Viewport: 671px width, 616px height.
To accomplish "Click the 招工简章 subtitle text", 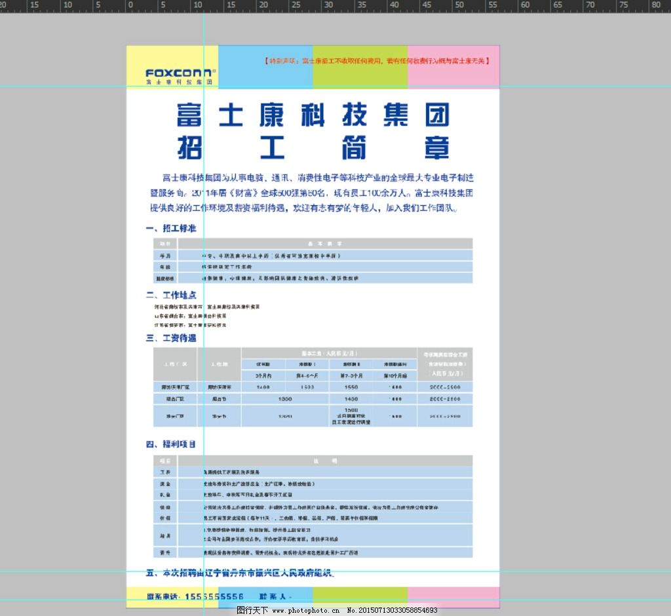I will (x=313, y=148).
